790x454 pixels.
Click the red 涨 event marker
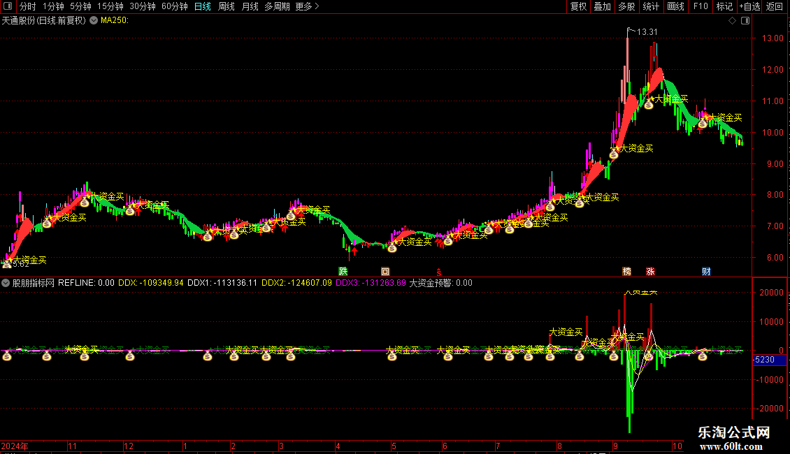point(650,271)
